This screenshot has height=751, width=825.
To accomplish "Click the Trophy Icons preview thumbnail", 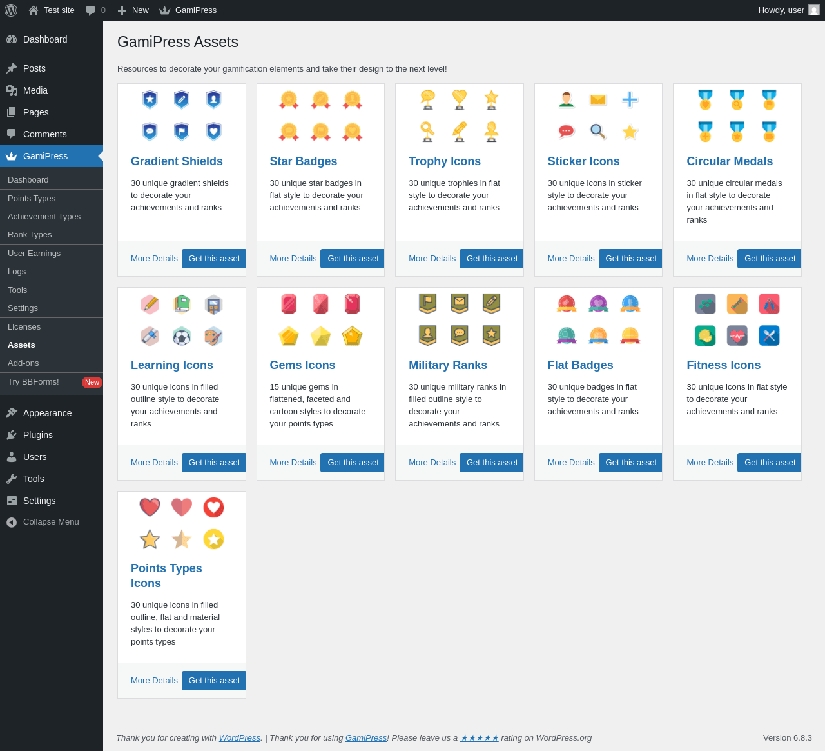I will point(460,116).
